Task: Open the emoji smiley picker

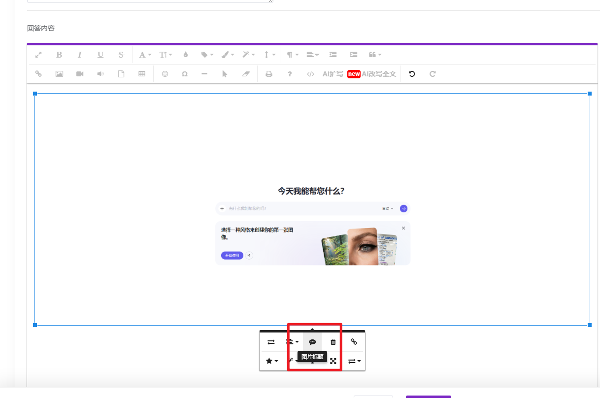Action: point(165,74)
